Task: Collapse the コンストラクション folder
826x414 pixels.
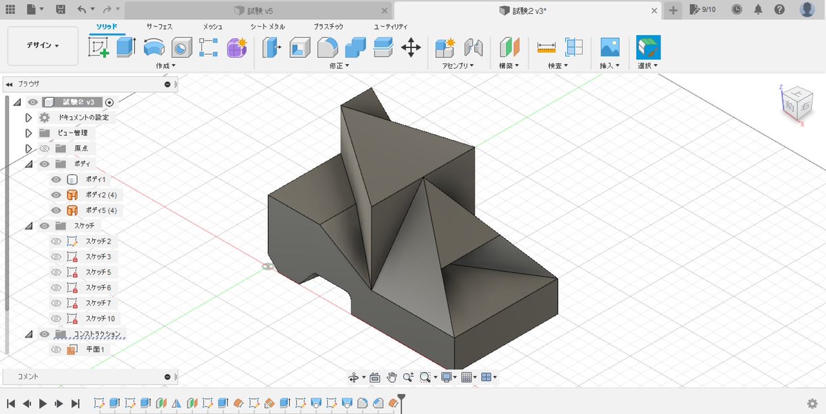Action: coord(29,334)
